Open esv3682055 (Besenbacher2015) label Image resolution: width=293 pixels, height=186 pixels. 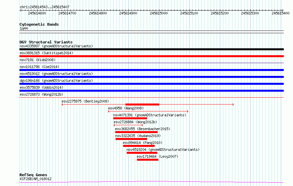143,129
